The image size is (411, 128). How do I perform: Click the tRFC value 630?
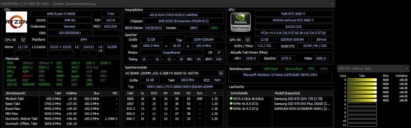(x=219, y=59)
